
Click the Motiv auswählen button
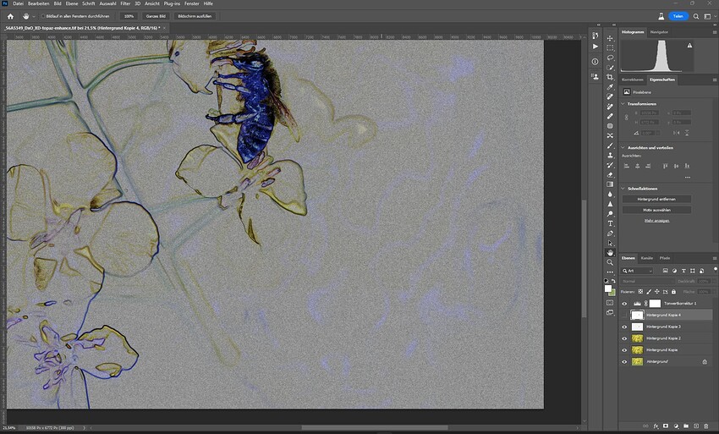click(x=656, y=210)
